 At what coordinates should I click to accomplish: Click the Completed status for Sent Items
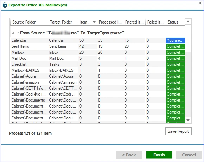[176, 46]
